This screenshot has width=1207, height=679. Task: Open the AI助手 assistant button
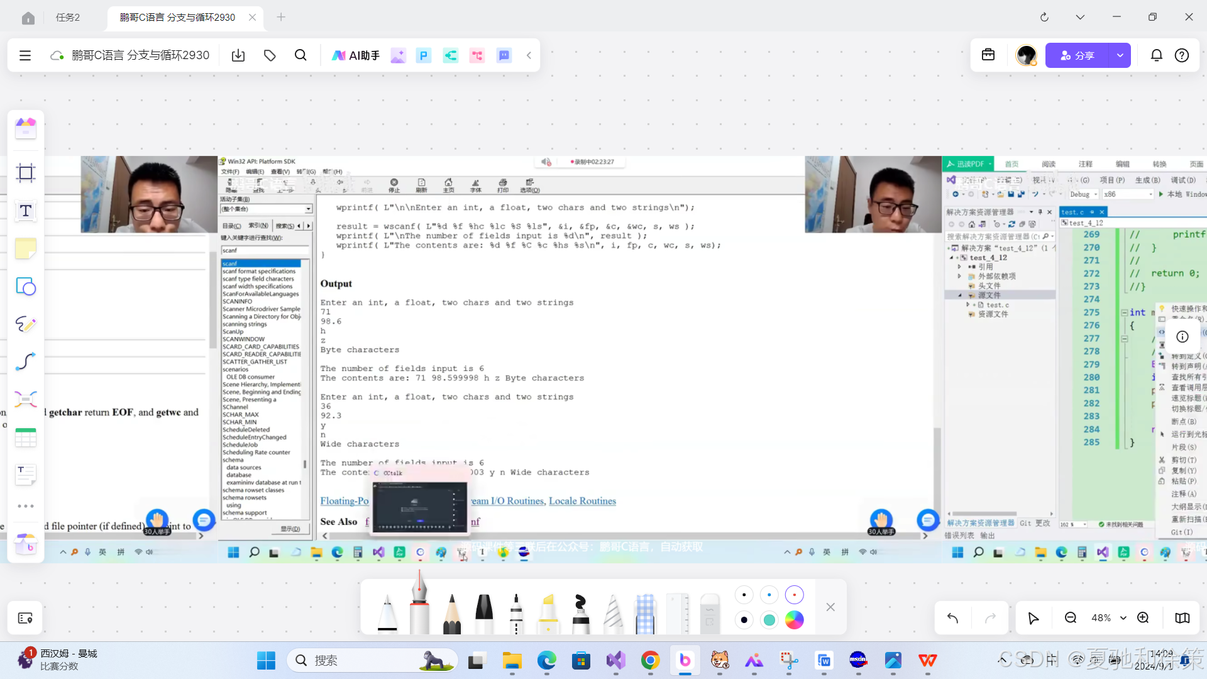tap(356, 55)
